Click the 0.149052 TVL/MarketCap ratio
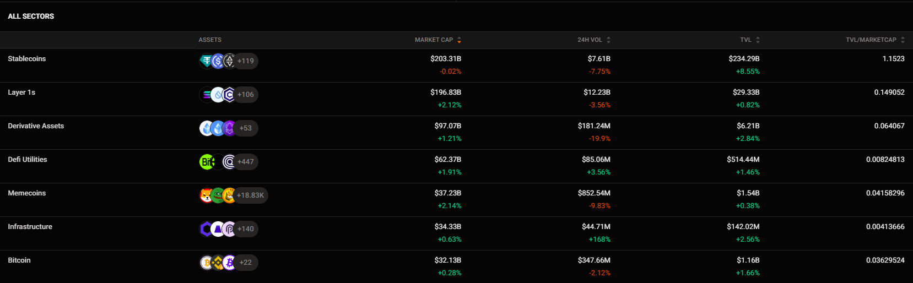The image size is (913, 283). pos(889,92)
